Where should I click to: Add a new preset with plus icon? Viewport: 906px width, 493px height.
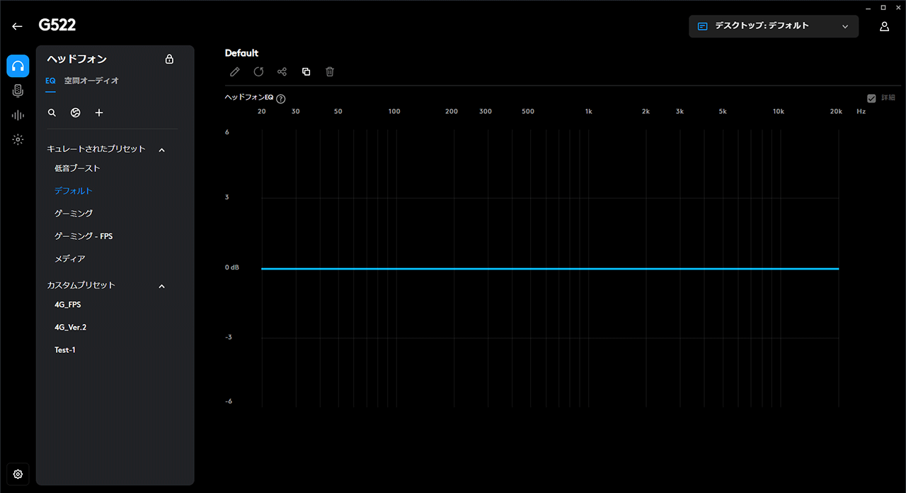[99, 112]
